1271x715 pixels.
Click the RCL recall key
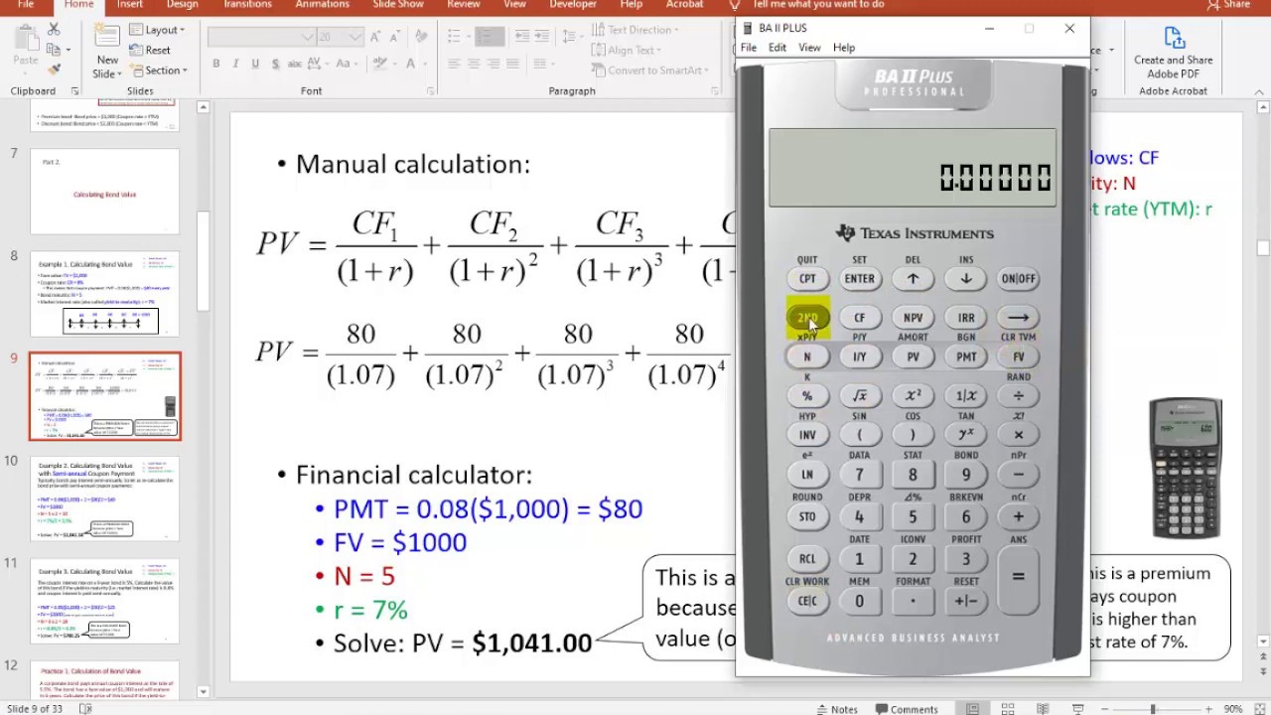807,559
